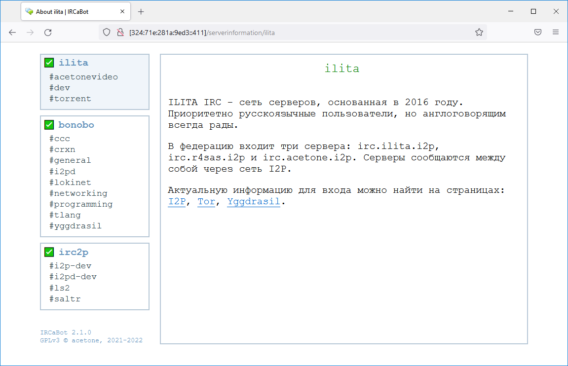Open the #yggdrasil channel
The width and height of the screenshot is (568, 366).
76,225
